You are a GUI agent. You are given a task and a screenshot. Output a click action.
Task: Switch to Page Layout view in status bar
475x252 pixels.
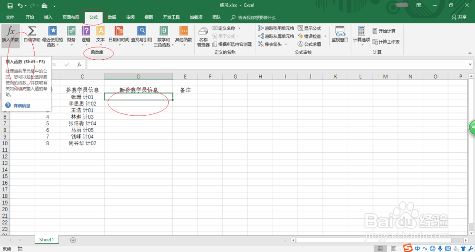pos(393,249)
